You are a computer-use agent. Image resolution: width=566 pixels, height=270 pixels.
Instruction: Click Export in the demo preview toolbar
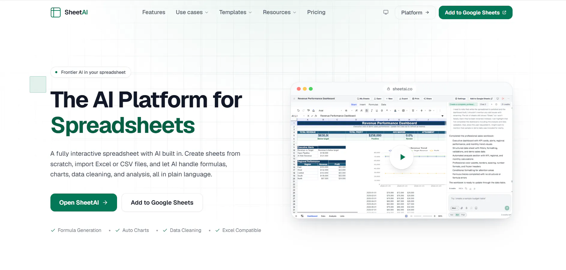click(403, 99)
